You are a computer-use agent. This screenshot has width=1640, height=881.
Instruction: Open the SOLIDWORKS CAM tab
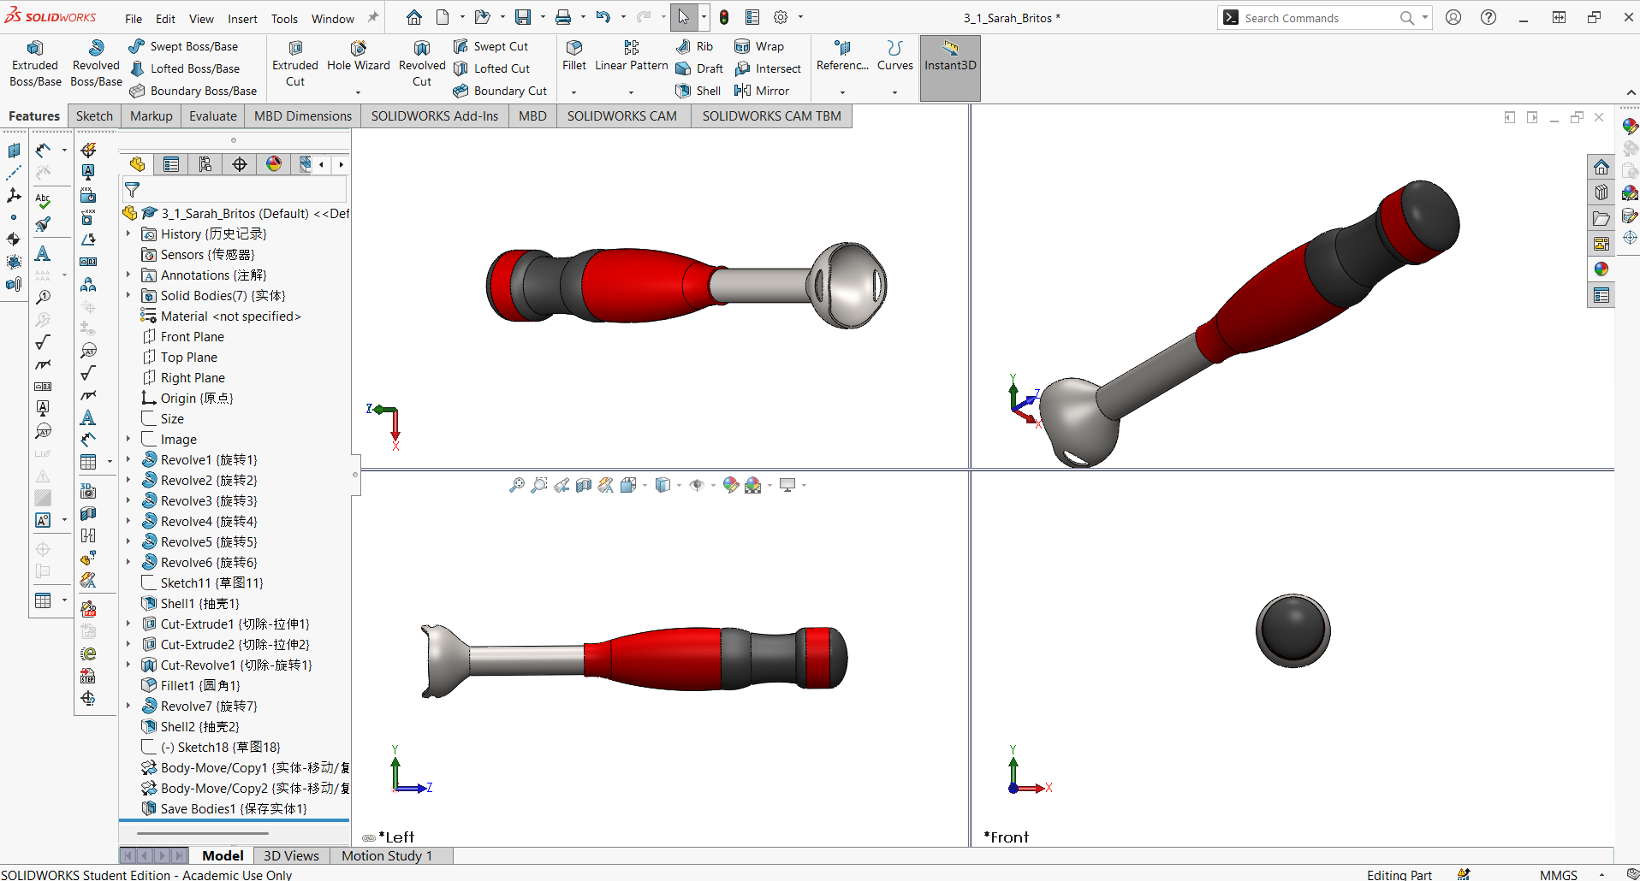(622, 116)
